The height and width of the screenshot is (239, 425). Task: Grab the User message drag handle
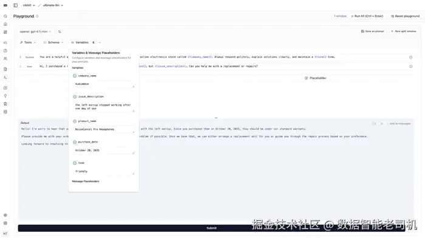coord(20,66)
